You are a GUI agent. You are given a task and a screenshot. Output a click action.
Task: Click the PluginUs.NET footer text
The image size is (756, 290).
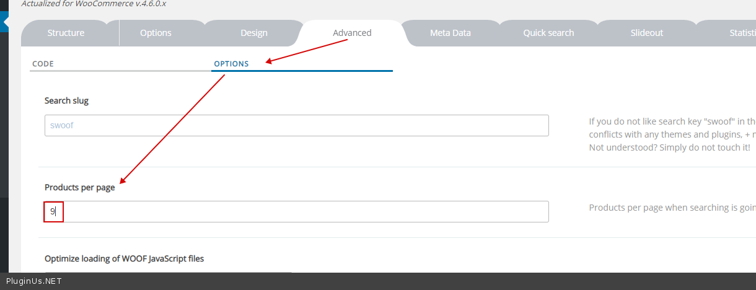pyautogui.click(x=34, y=281)
